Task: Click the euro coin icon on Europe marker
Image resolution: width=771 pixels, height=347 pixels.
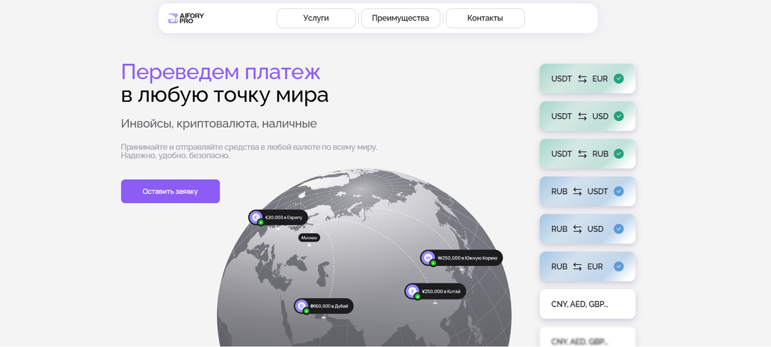Action: coord(256,217)
